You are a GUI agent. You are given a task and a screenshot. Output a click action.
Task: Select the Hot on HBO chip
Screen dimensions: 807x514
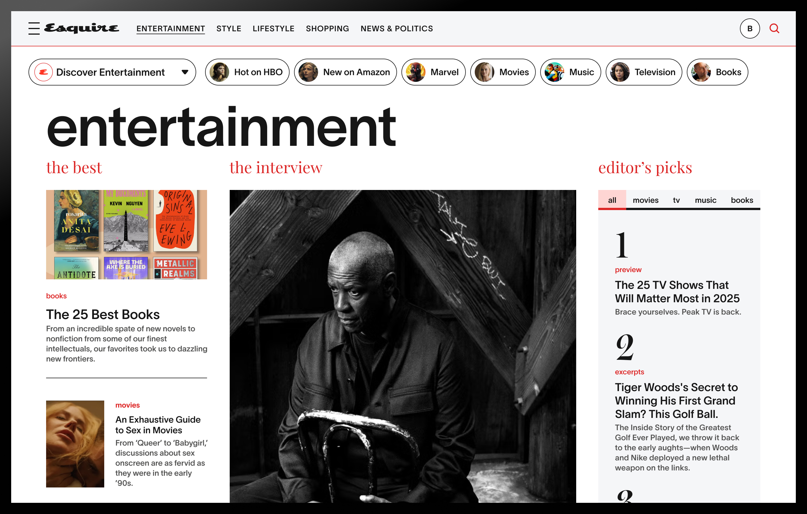click(247, 72)
